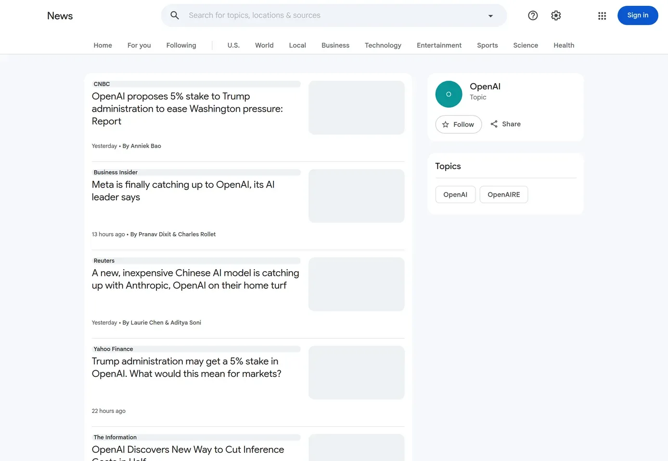Select the OpenAIRE topic chip
The height and width of the screenshot is (461, 668).
pyautogui.click(x=503, y=195)
